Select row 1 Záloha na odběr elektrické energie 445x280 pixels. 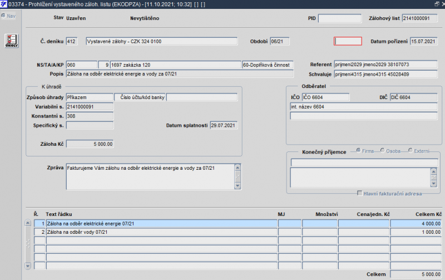161,223
